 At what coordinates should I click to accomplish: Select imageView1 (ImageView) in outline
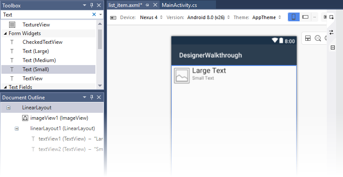[x=59, y=118]
